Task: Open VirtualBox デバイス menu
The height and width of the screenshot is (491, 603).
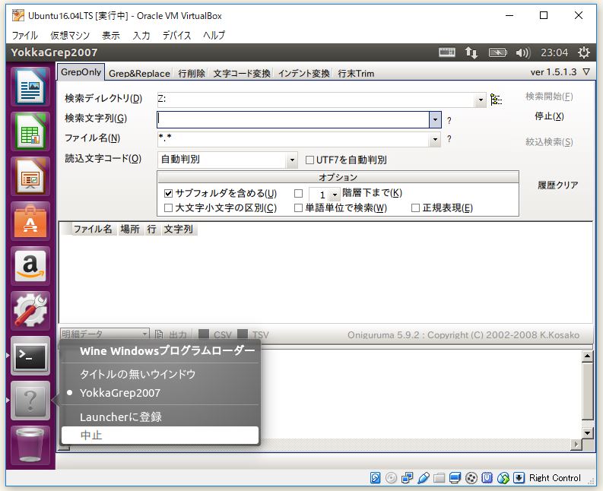Action: [x=176, y=36]
